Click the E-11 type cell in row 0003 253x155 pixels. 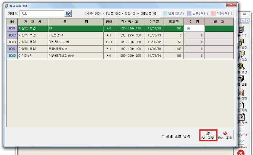pos(109,42)
